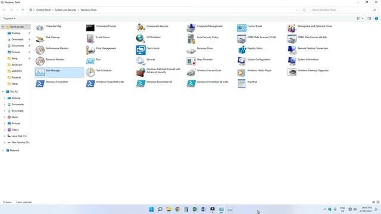
Task: Collapse the Quick access tree node
Action: (3, 27)
